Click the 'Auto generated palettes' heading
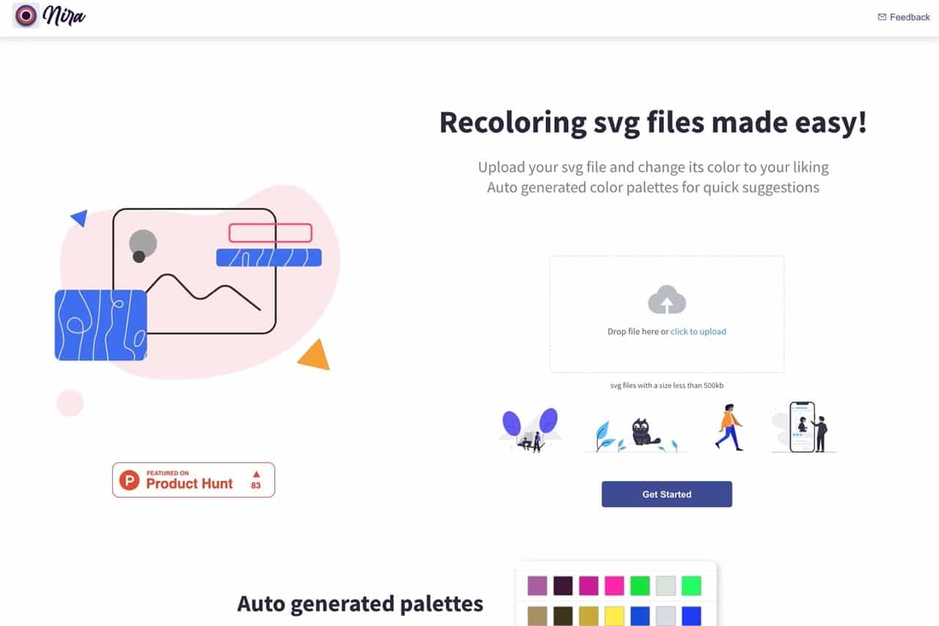 (360, 603)
